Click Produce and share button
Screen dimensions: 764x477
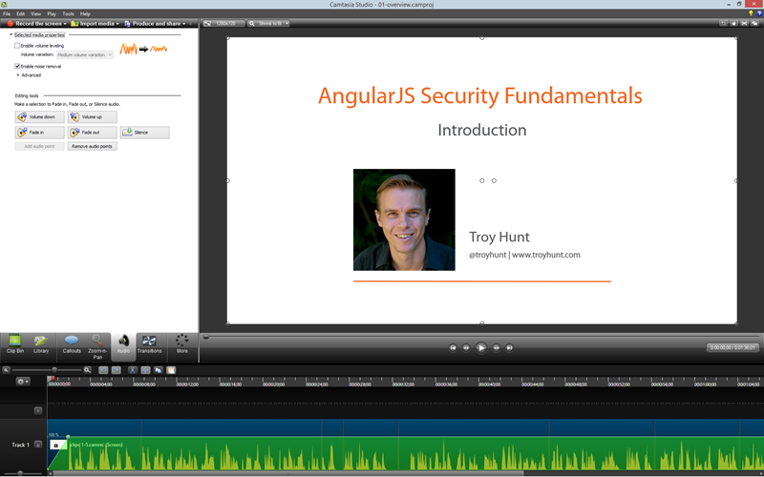153,23
